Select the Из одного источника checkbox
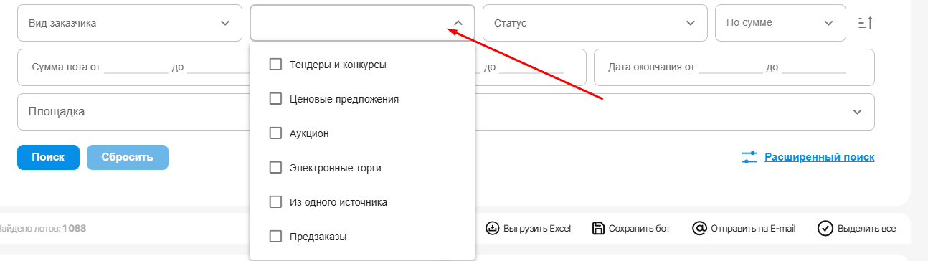The width and height of the screenshot is (928, 261). pyautogui.click(x=275, y=202)
